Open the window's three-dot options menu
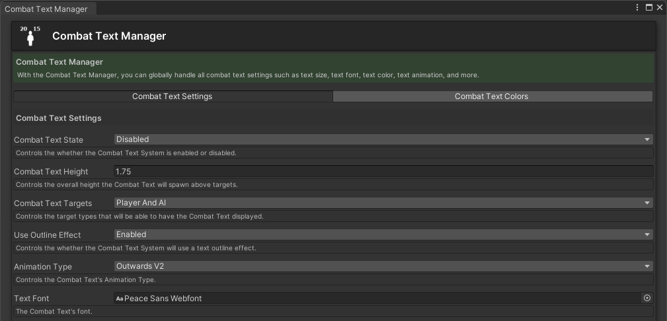This screenshot has width=667, height=321. 637,7
